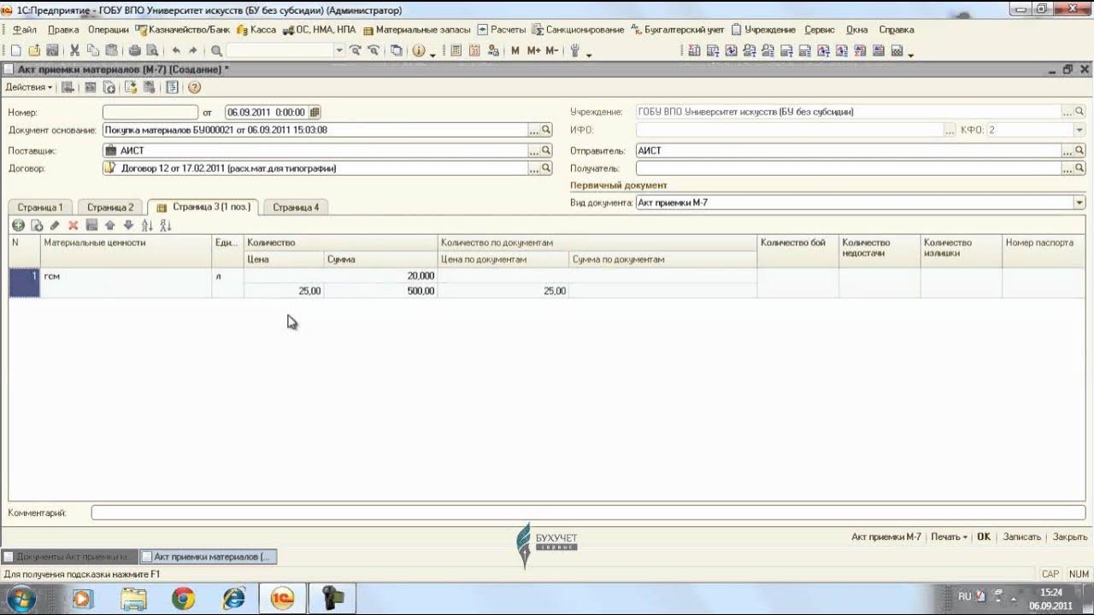Click the ellipsis button of the Получатель field

(x=1068, y=168)
